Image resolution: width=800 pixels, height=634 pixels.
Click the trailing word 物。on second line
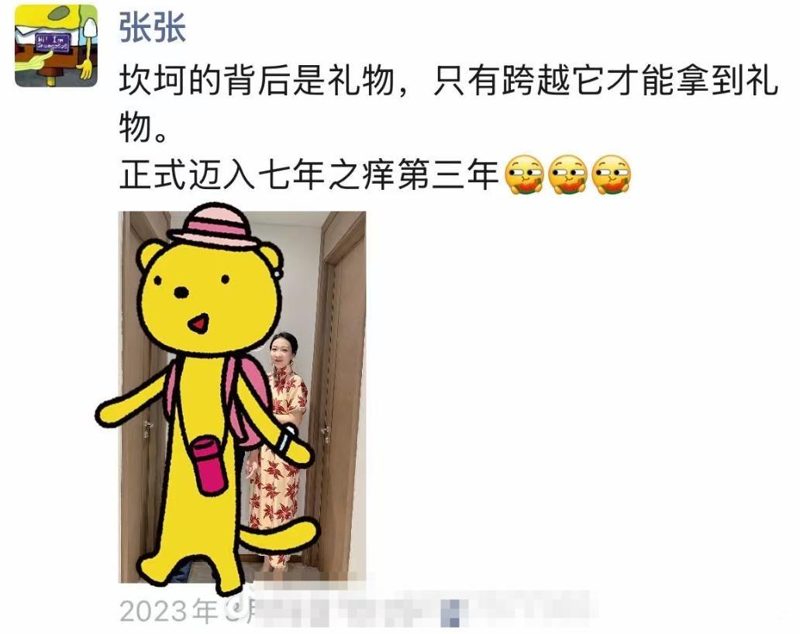144,128
